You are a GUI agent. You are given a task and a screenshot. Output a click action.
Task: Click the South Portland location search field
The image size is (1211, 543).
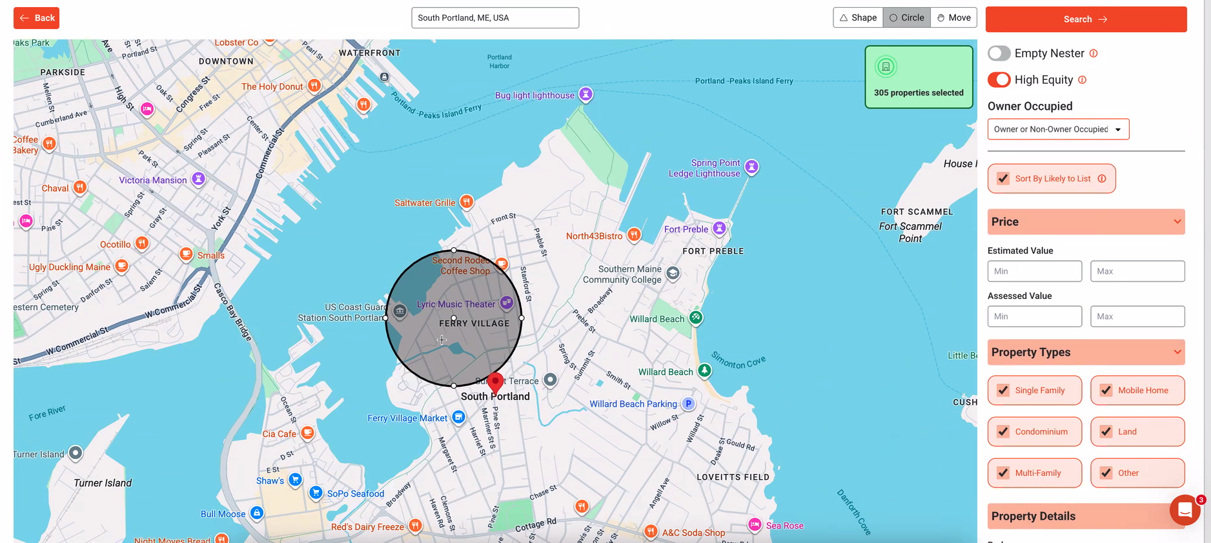pyautogui.click(x=495, y=17)
